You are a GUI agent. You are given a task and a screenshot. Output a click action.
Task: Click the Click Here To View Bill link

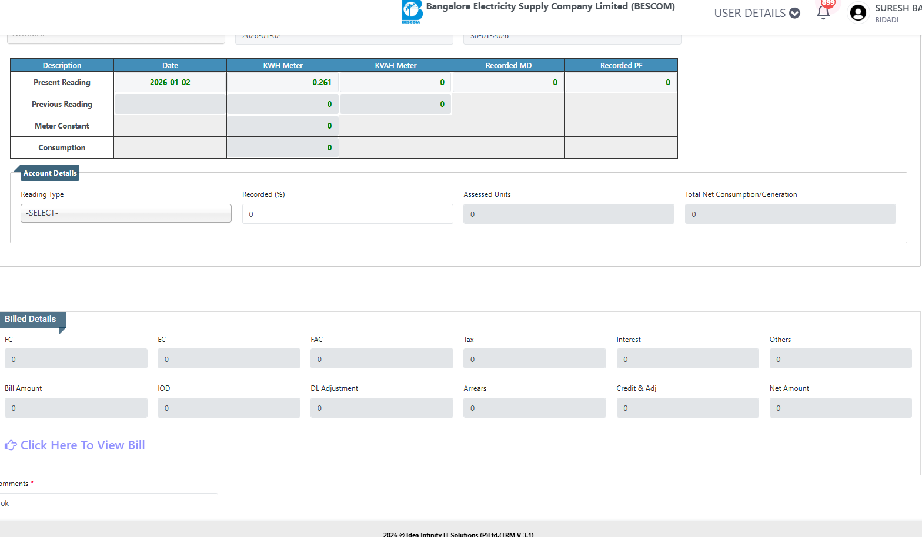coord(82,445)
